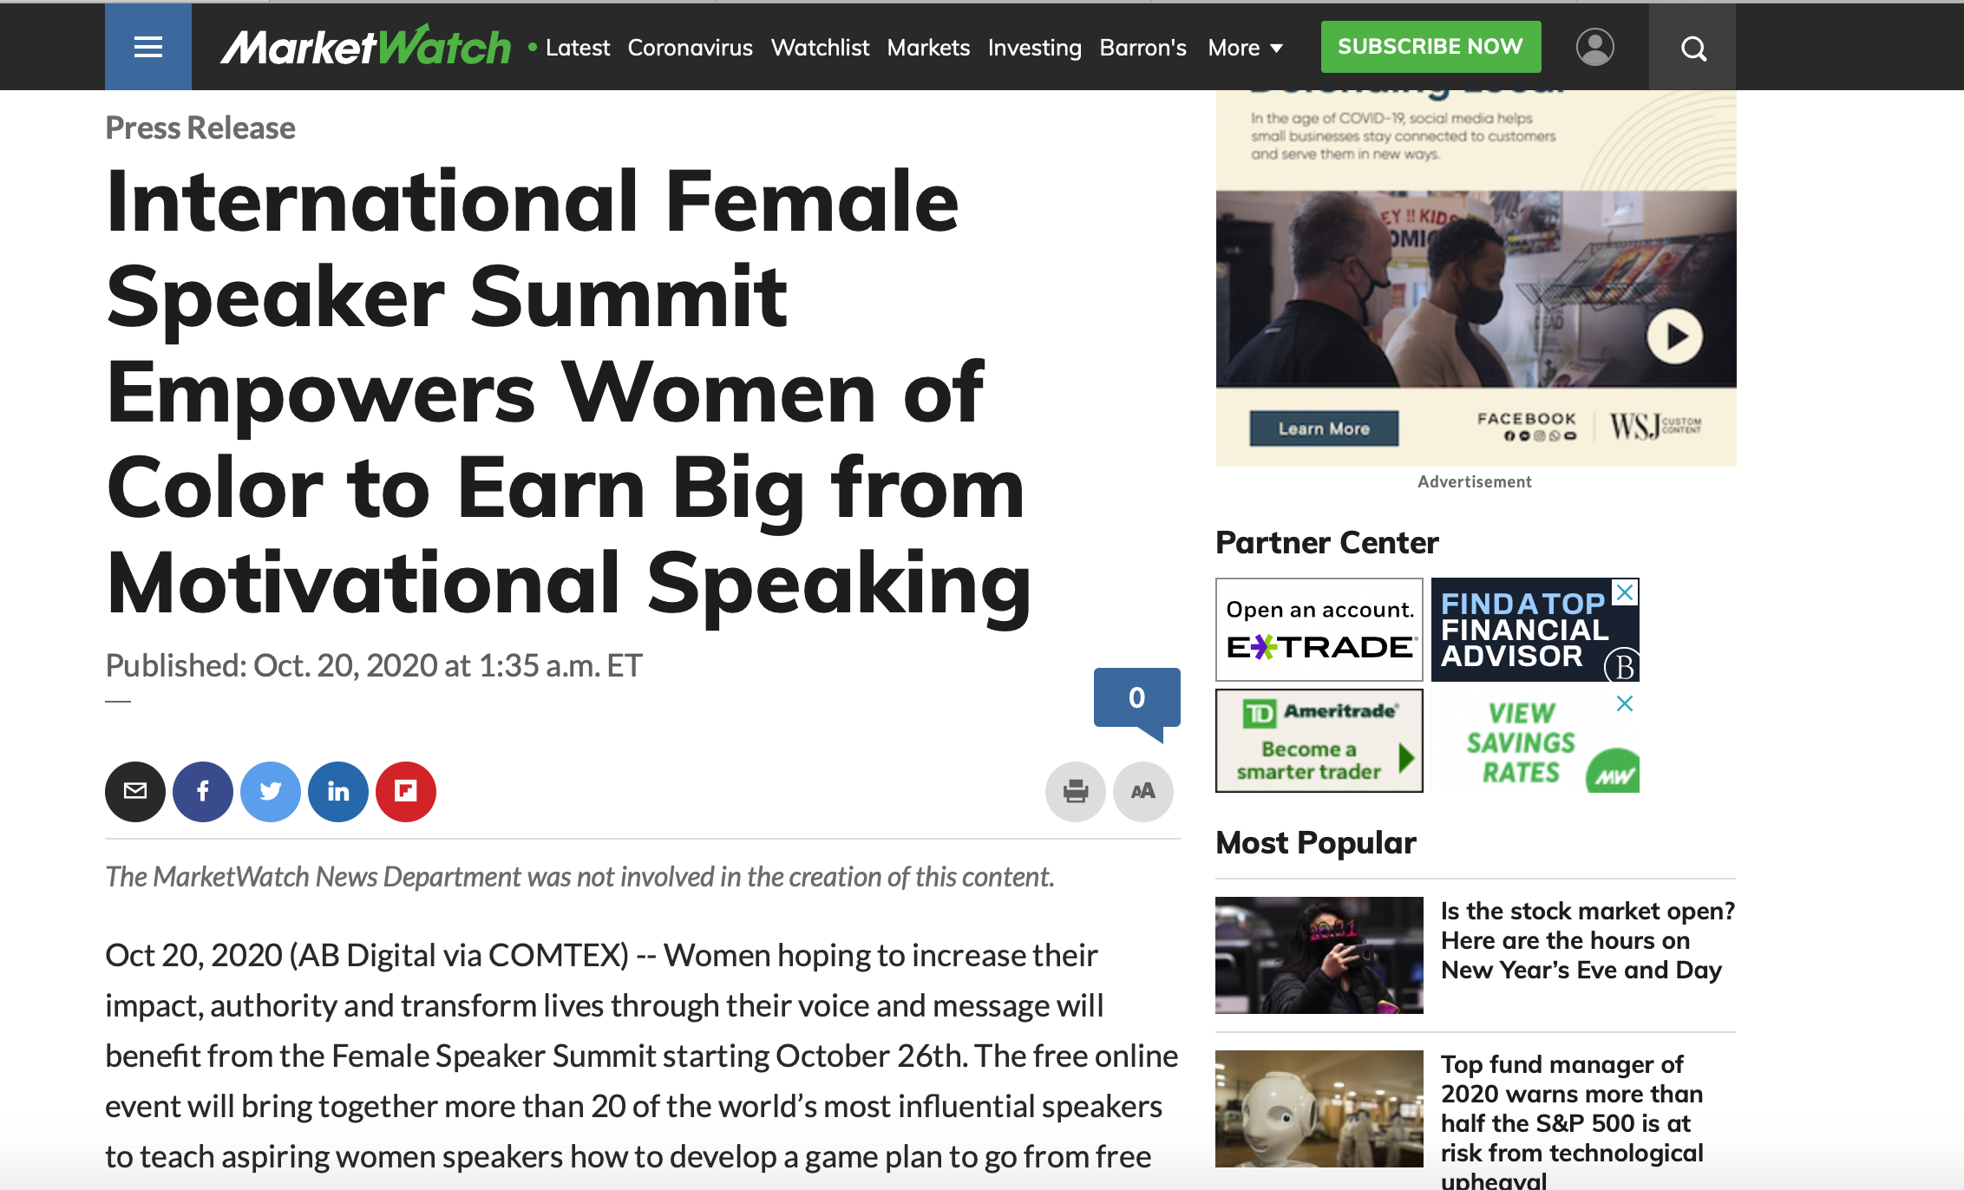Image resolution: width=1964 pixels, height=1190 pixels.
Task: Click the Press Release label
Action: pyautogui.click(x=200, y=127)
